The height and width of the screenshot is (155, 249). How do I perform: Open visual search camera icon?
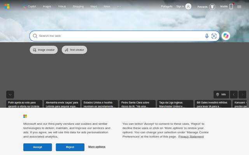point(214,36)
